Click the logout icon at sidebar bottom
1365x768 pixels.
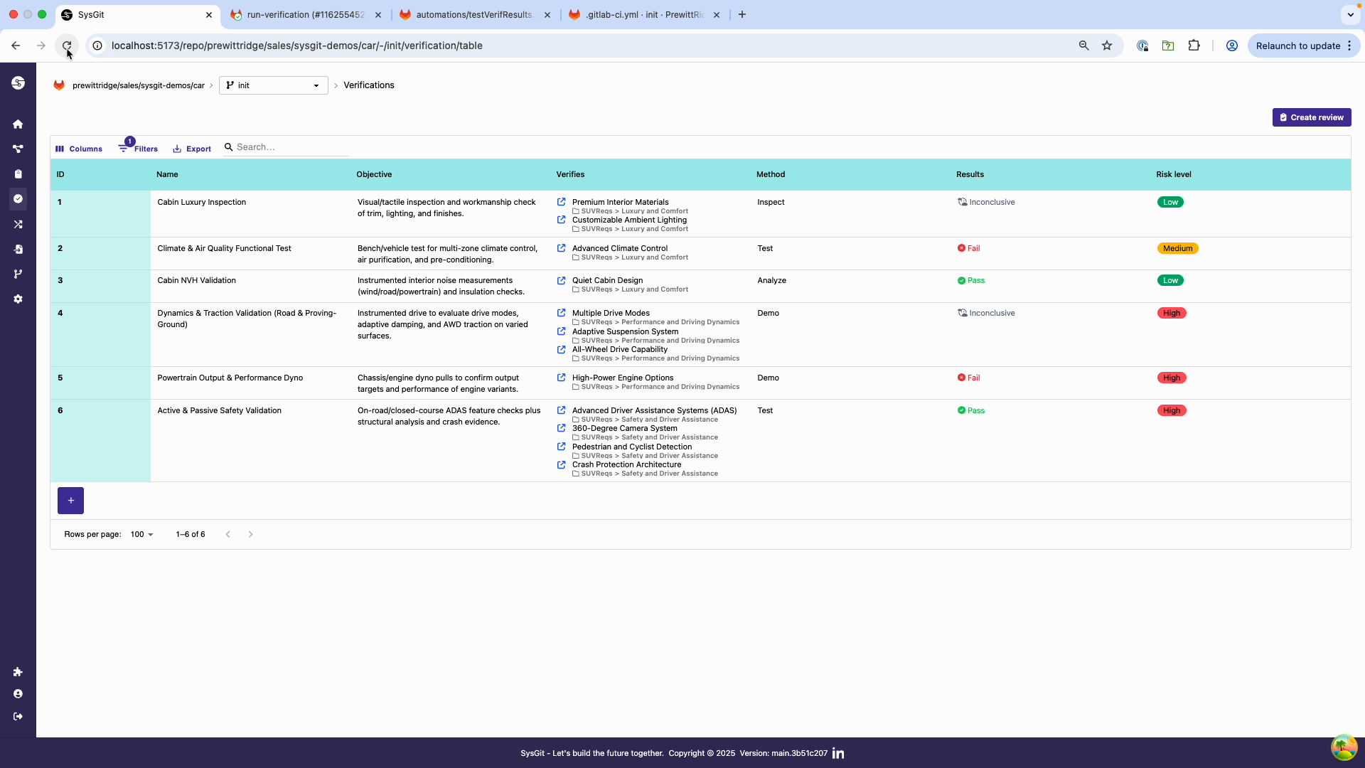(18, 716)
